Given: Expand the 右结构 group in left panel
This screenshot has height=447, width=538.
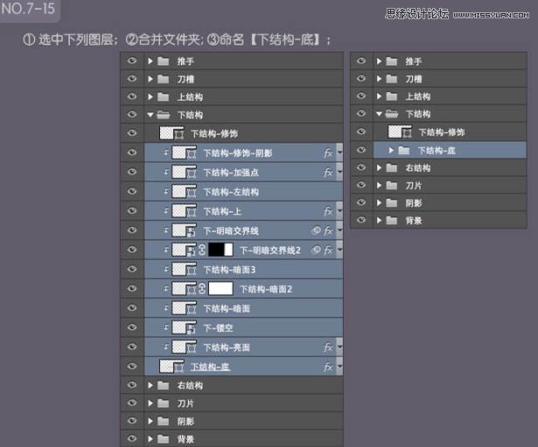Looking at the screenshot, I should 150,385.
